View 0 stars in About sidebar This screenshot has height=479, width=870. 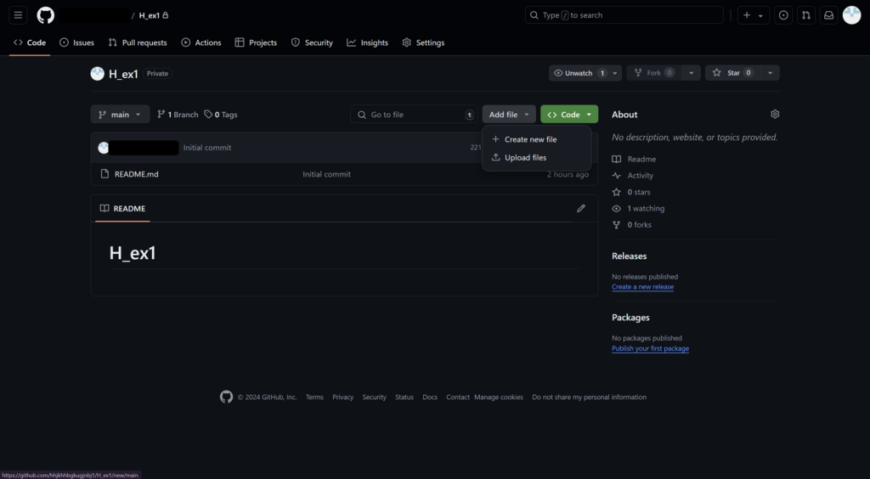[631, 193]
